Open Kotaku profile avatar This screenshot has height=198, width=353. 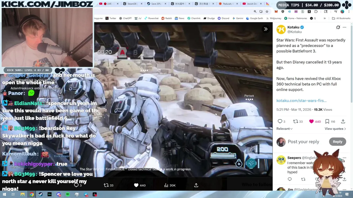pyautogui.click(x=281, y=29)
